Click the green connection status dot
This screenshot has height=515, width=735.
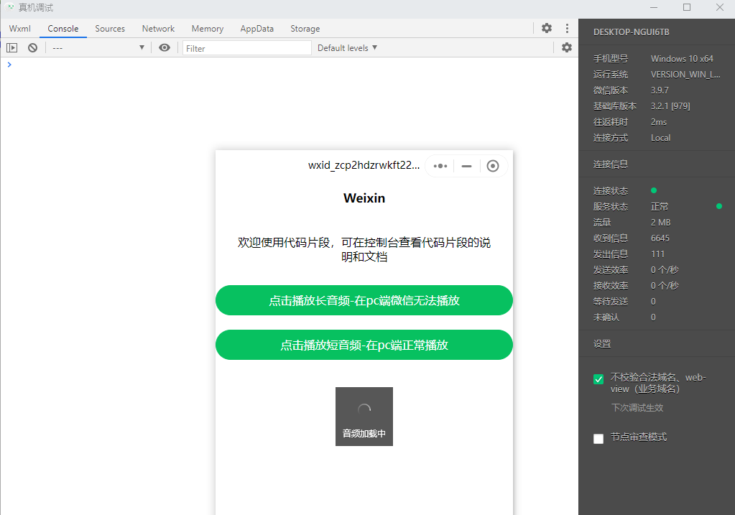click(x=654, y=190)
